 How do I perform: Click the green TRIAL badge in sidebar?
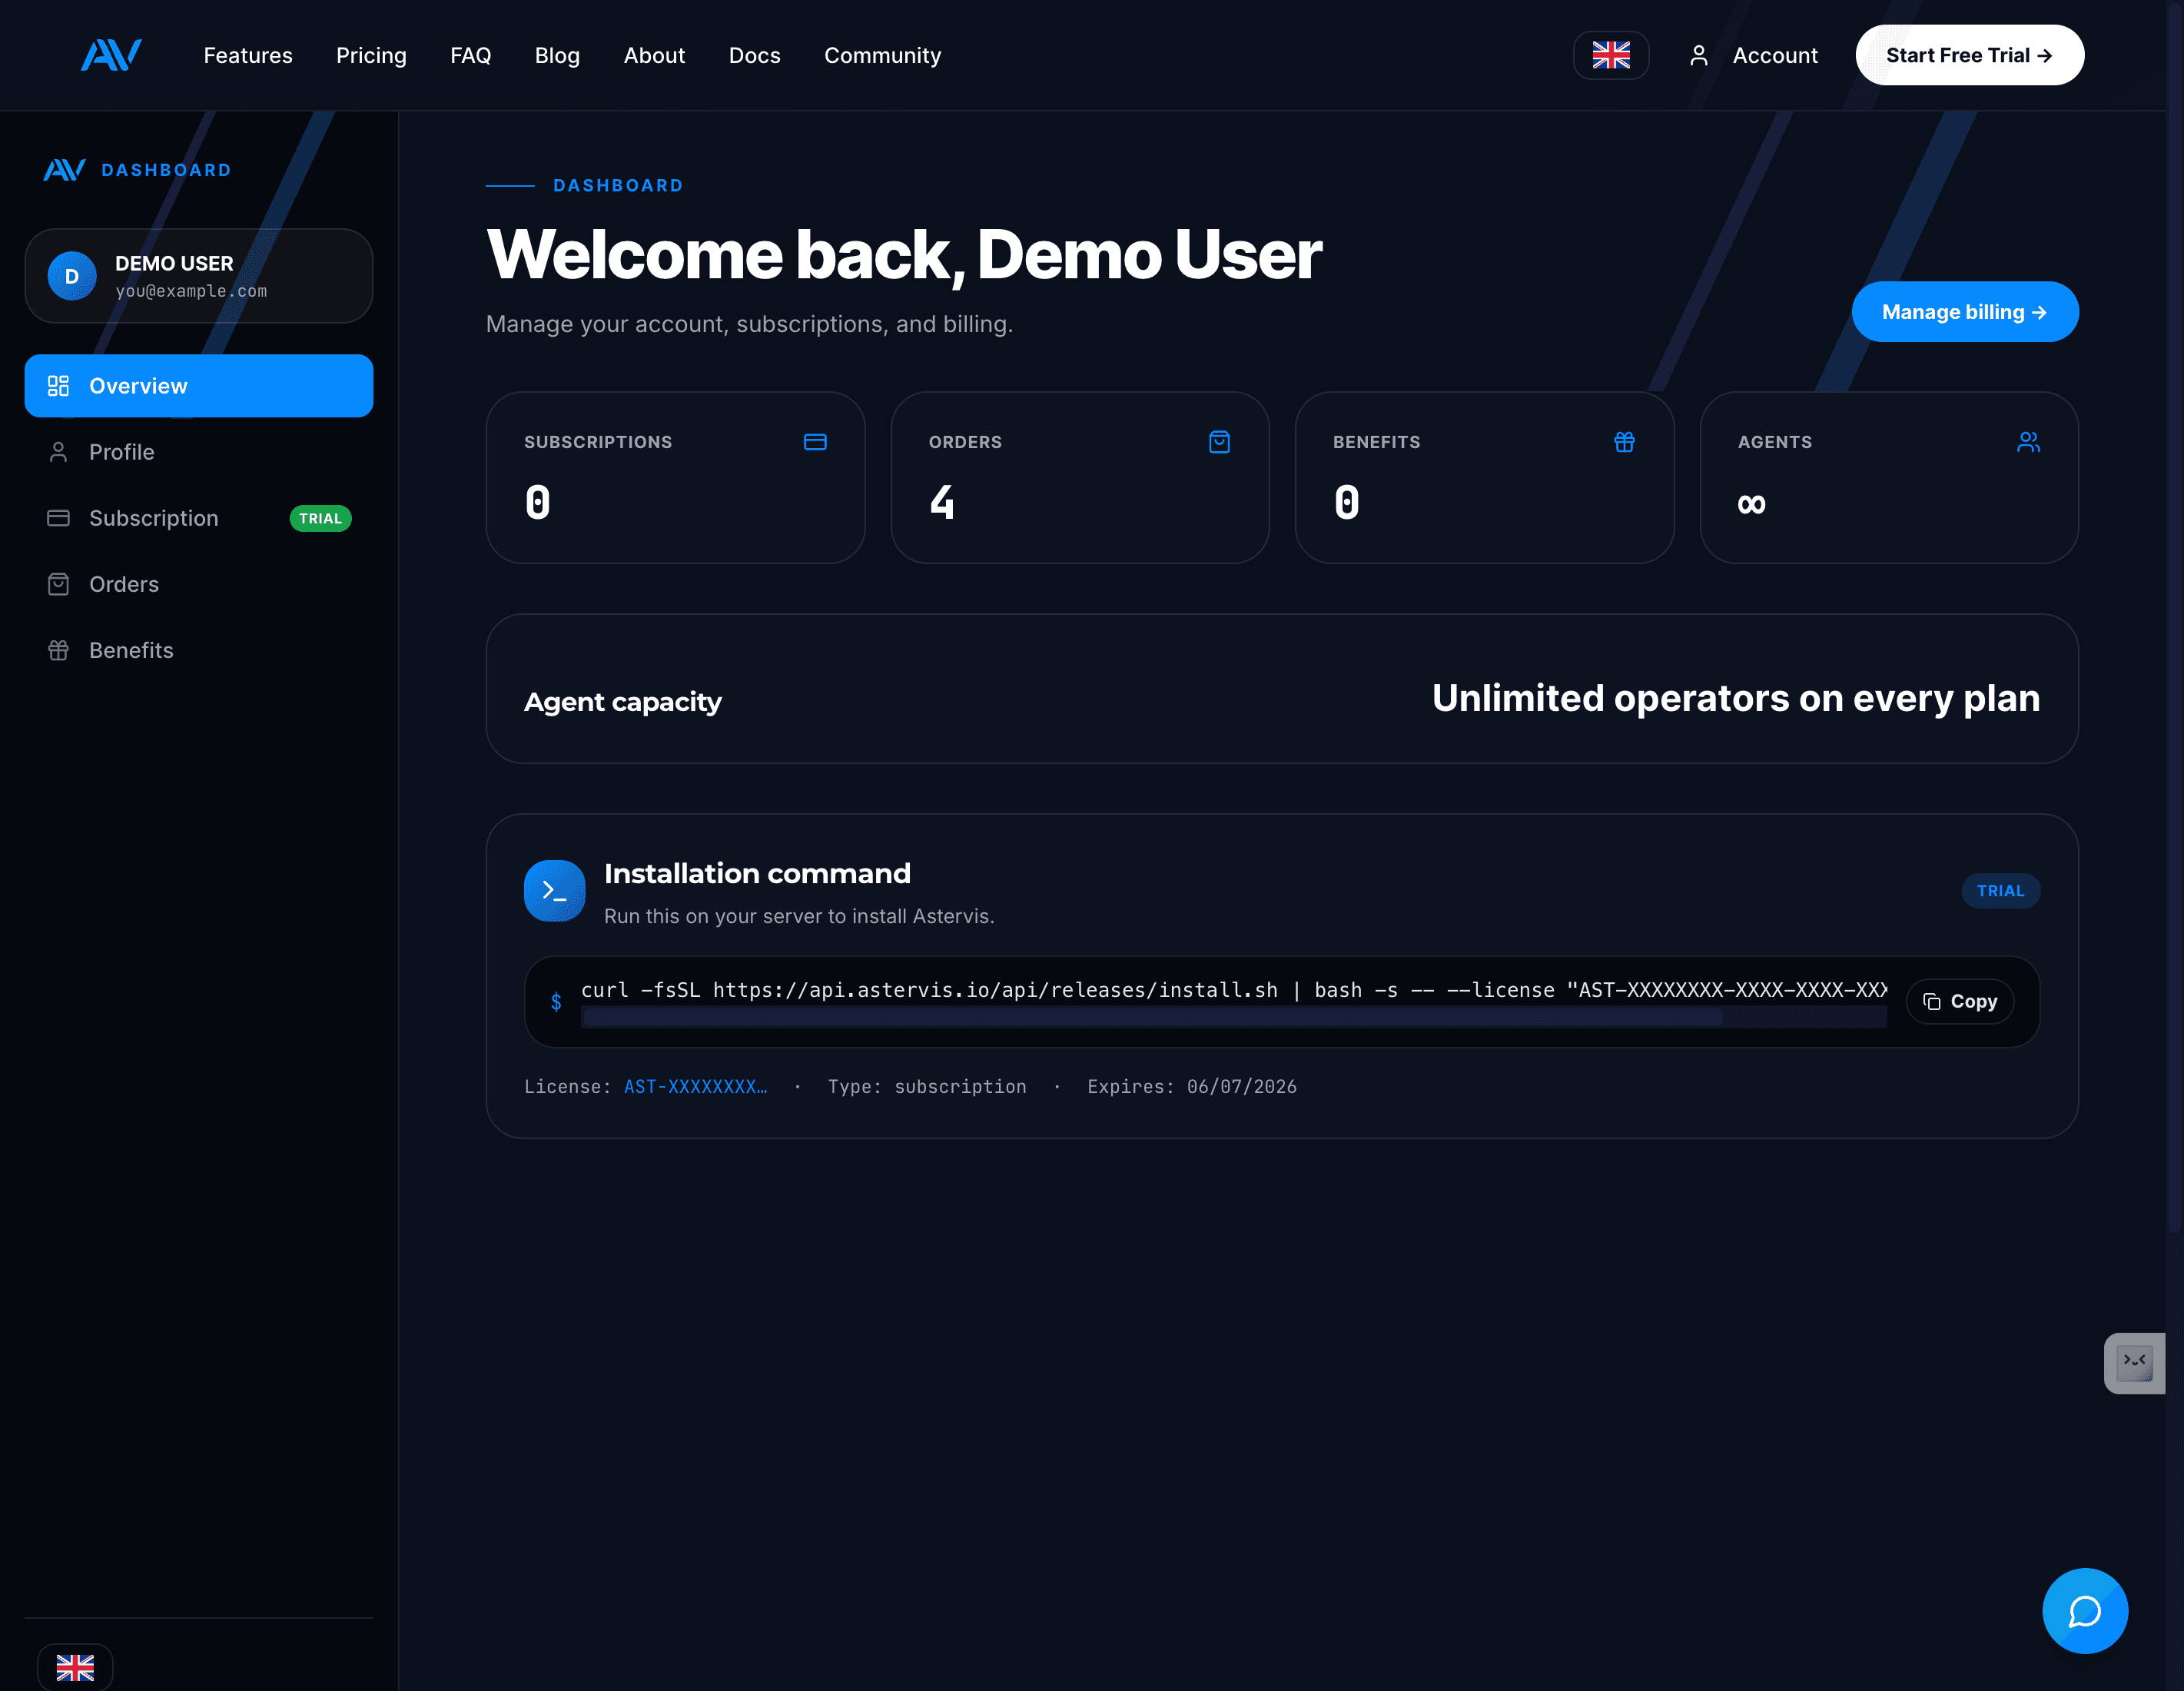(x=320, y=518)
